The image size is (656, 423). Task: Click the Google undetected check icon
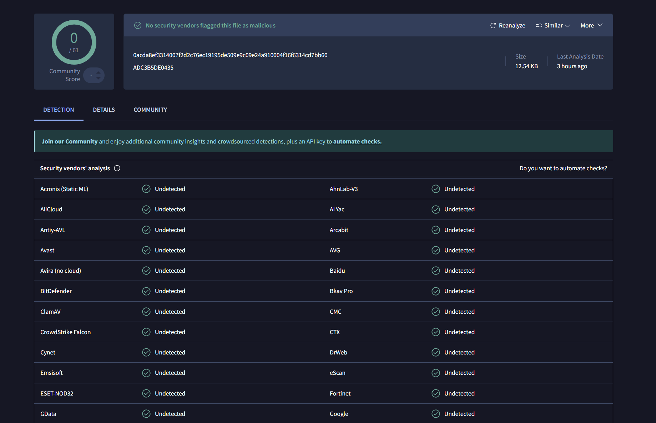click(436, 414)
